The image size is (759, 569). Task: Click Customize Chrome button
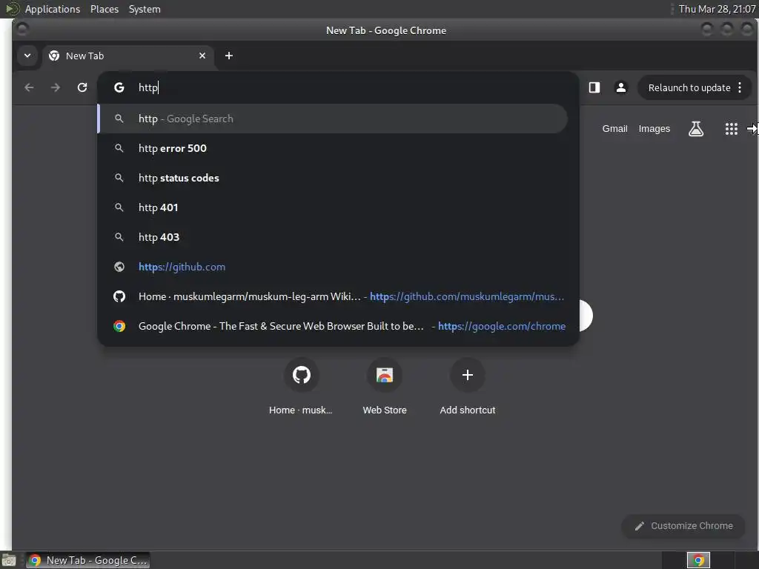pos(683,526)
